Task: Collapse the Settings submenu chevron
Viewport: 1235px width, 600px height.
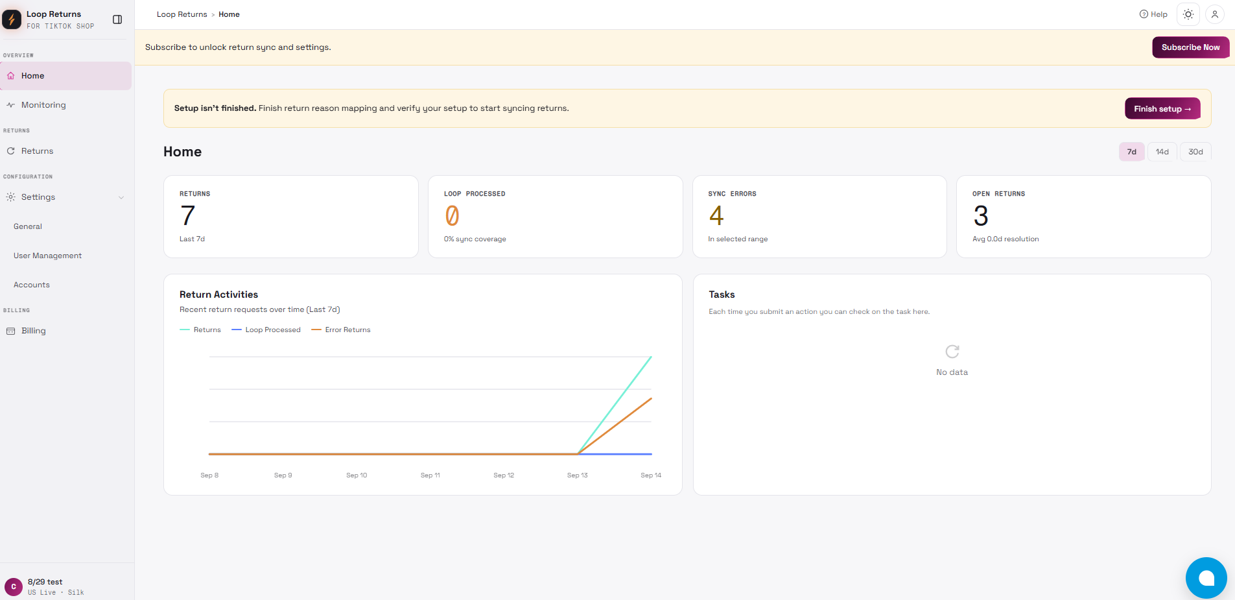Action: click(121, 197)
